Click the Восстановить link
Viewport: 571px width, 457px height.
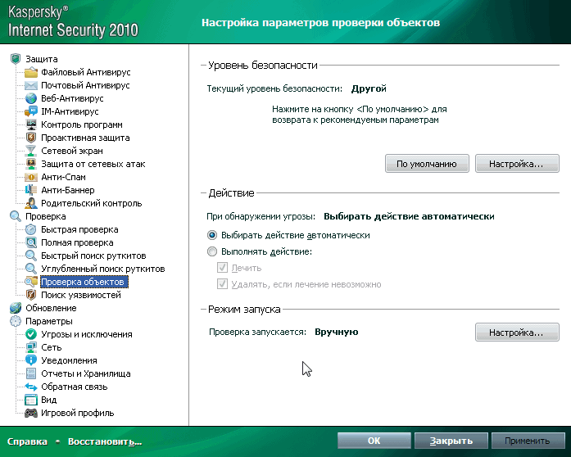(105, 441)
